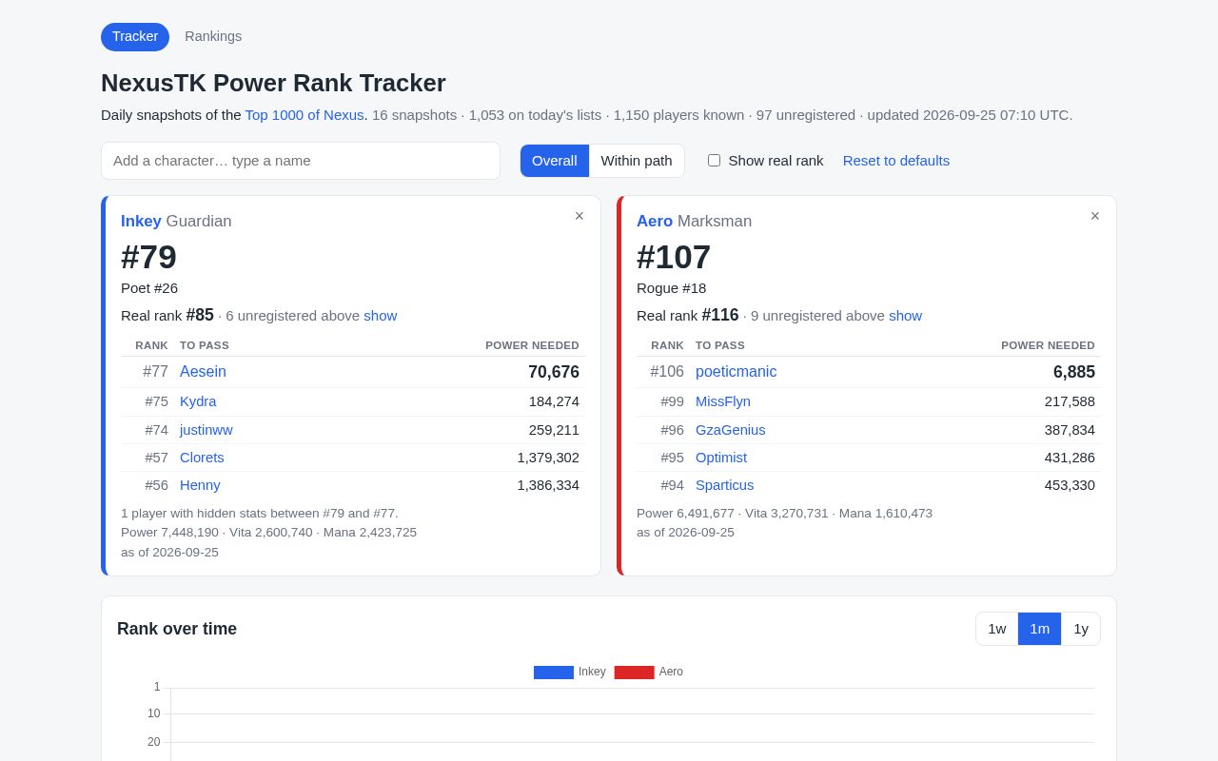Remove the Inkey card with its close icon

(580, 217)
